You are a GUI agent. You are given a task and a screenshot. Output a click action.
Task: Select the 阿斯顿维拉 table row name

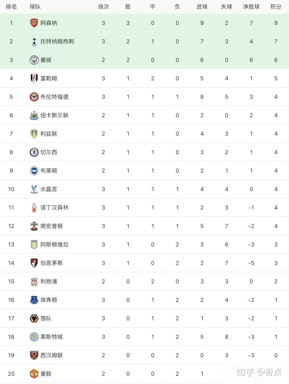click(x=54, y=245)
